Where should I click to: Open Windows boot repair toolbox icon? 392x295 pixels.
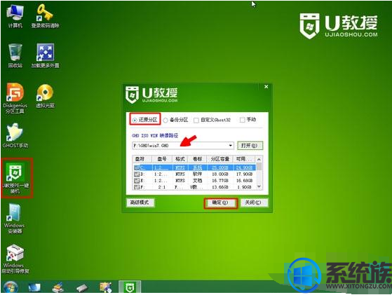[x=15, y=259]
